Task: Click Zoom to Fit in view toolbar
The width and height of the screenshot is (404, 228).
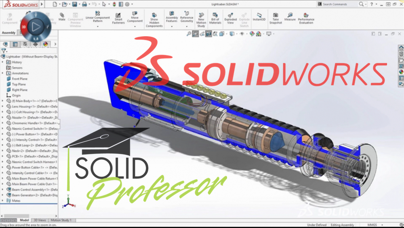Action: 189,34
